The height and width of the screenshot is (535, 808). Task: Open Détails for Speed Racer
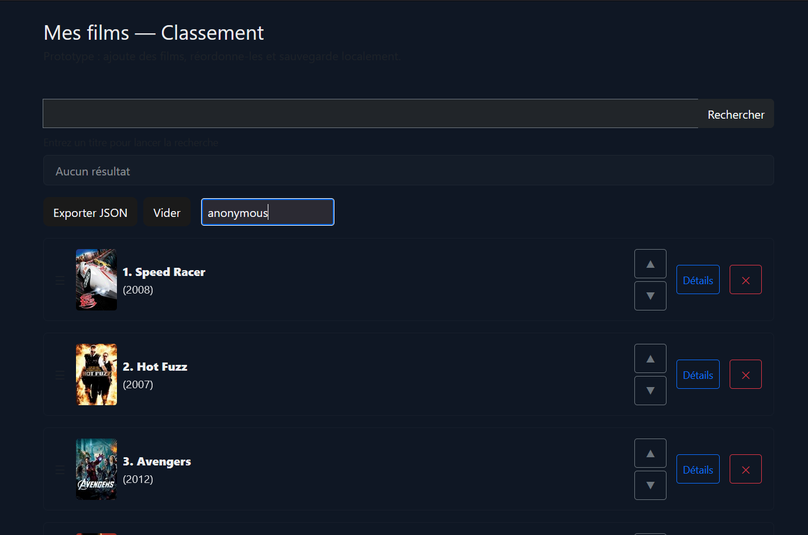[697, 280]
